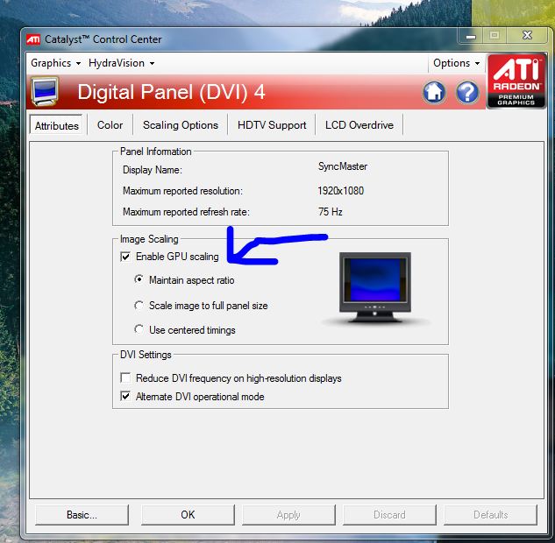Open the LCD Overdrive tab

[x=359, y=124]
